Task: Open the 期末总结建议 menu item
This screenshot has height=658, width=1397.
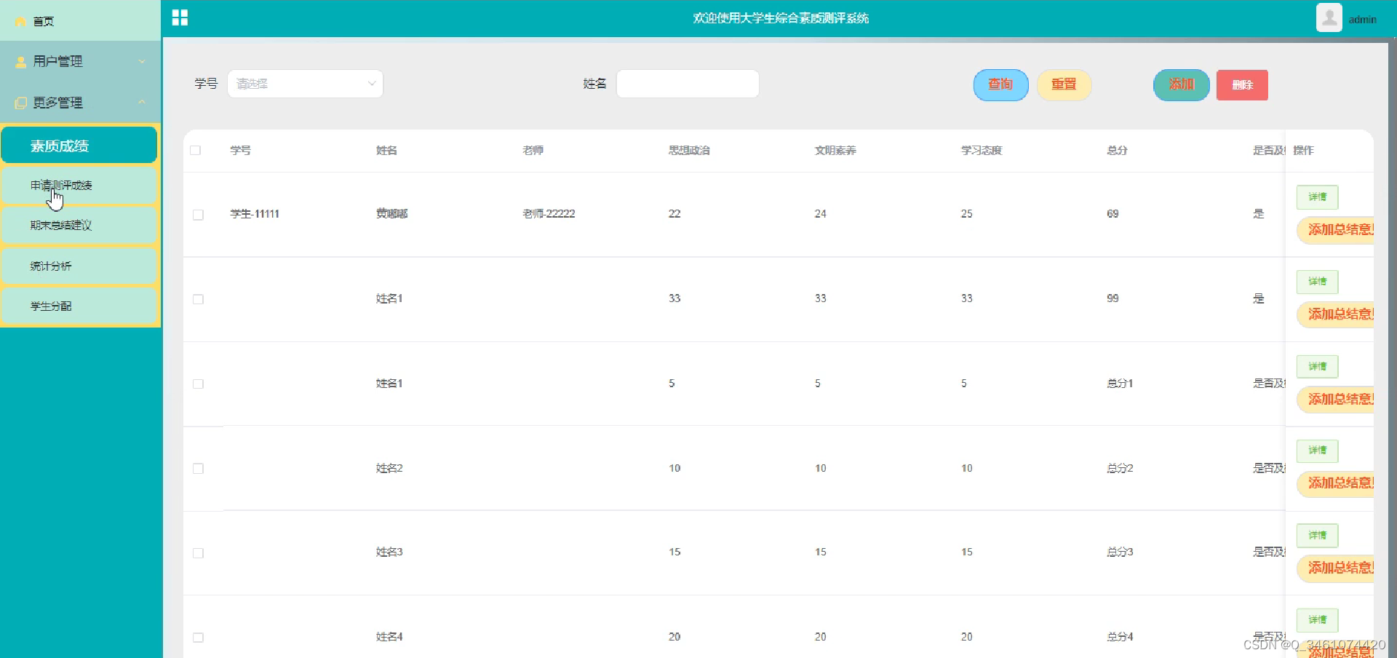Action: pyautogui.click(x=79, y=226)
